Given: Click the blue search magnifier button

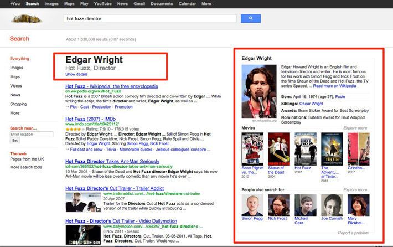Looking at the screenshot, I should pyautogui.click(x=251, y=18).
